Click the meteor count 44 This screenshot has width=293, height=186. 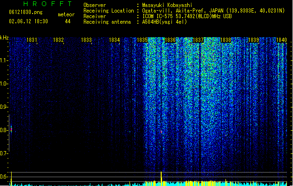pyautogui.click(x=68, y=21)
